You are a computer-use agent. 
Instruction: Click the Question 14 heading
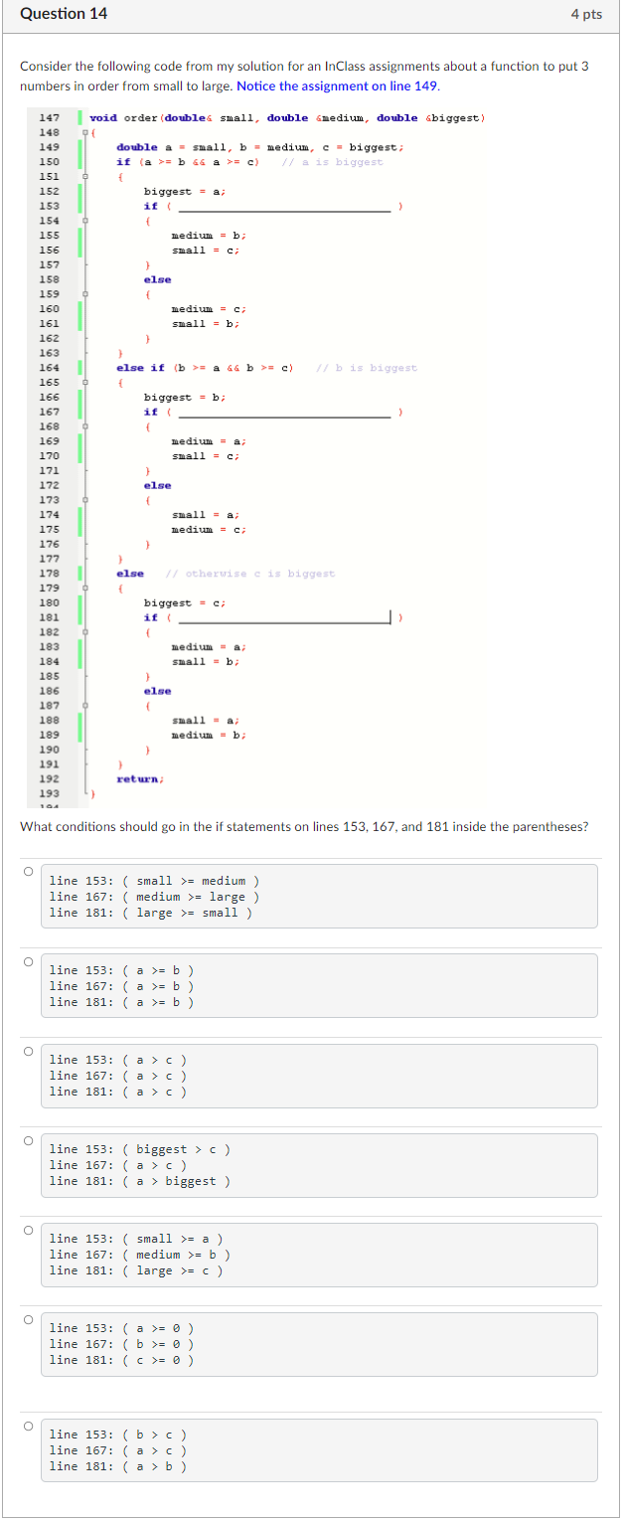tap(64, 14)
